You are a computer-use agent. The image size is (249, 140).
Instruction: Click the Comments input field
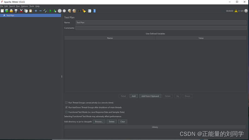[x=161, y=28]
